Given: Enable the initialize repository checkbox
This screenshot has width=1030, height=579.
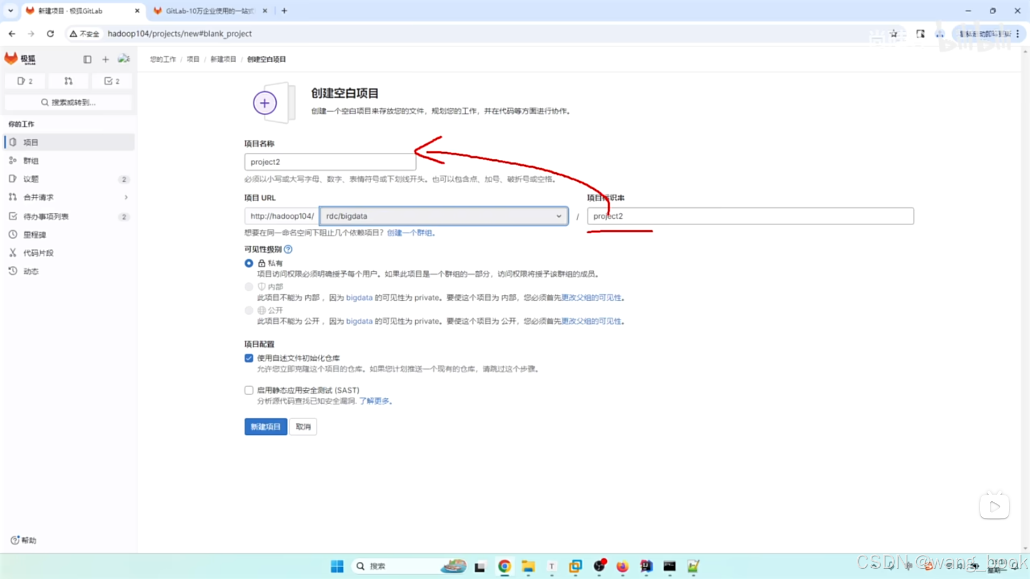Looking at the screenshot, I should pos(248,357).
